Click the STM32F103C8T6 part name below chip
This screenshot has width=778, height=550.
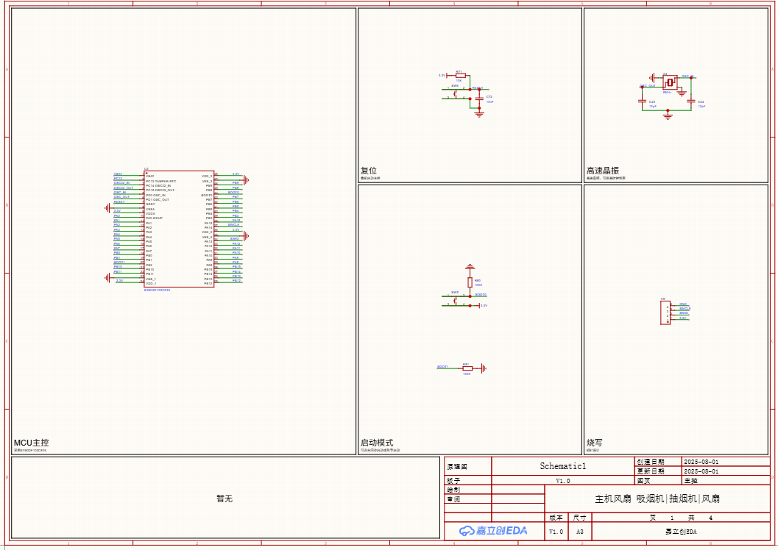(158, 290)
